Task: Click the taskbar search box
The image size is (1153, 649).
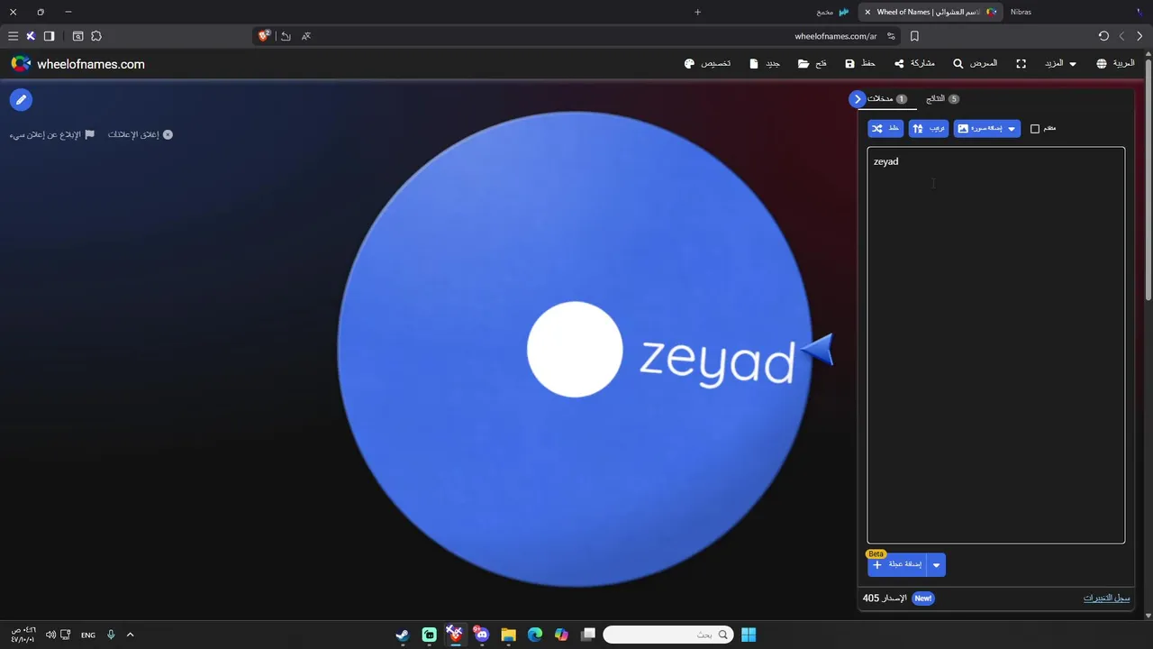Action: pos(668,635)
